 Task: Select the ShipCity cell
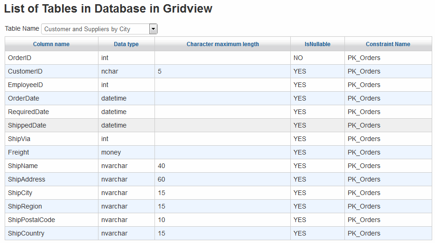tap(52, 193)
